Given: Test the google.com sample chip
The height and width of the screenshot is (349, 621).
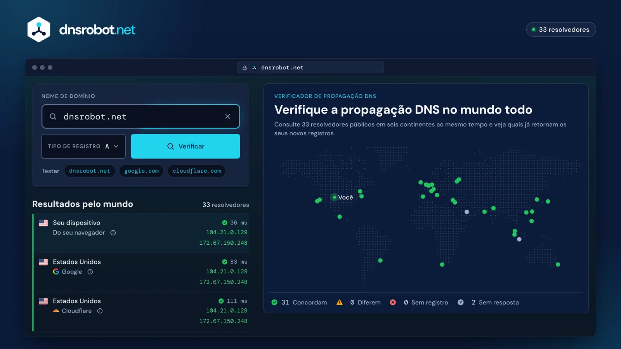Looking at the screenshot, I should tap(142, 171).
